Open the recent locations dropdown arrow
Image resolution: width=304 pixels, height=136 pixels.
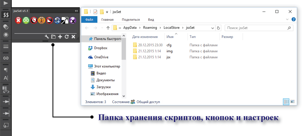(x=102, y=28)
